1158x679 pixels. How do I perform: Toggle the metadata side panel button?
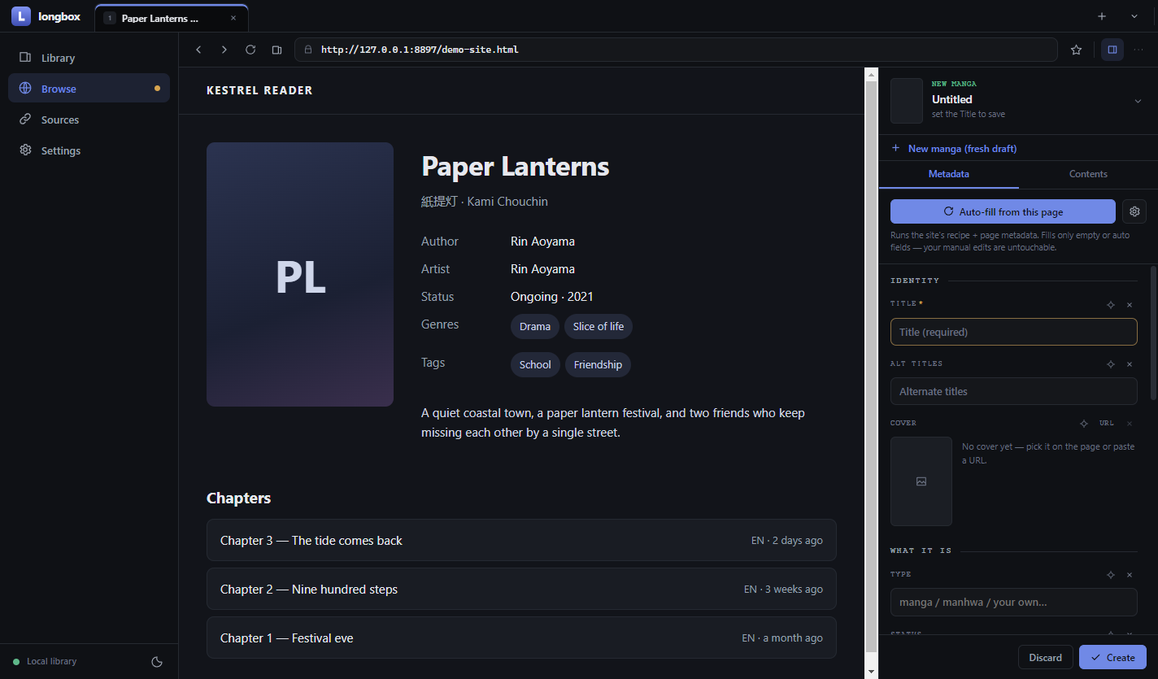[x=1112, y=50]
